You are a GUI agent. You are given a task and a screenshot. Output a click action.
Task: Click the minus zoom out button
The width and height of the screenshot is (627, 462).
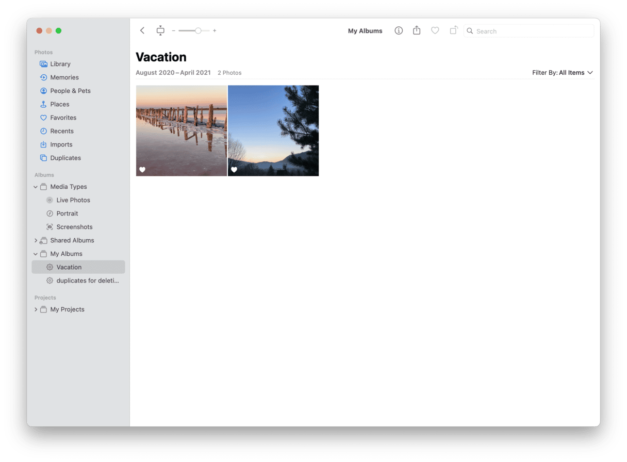(x=174, y=31)
